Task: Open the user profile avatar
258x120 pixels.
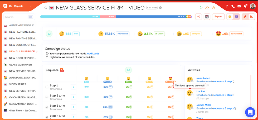Action: click(x=252, y=6)
